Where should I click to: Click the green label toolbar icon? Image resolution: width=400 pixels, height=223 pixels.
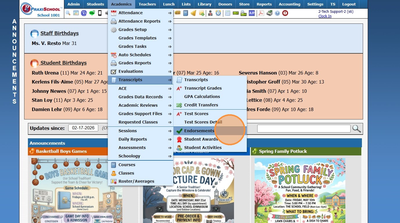tap(236, 13)
